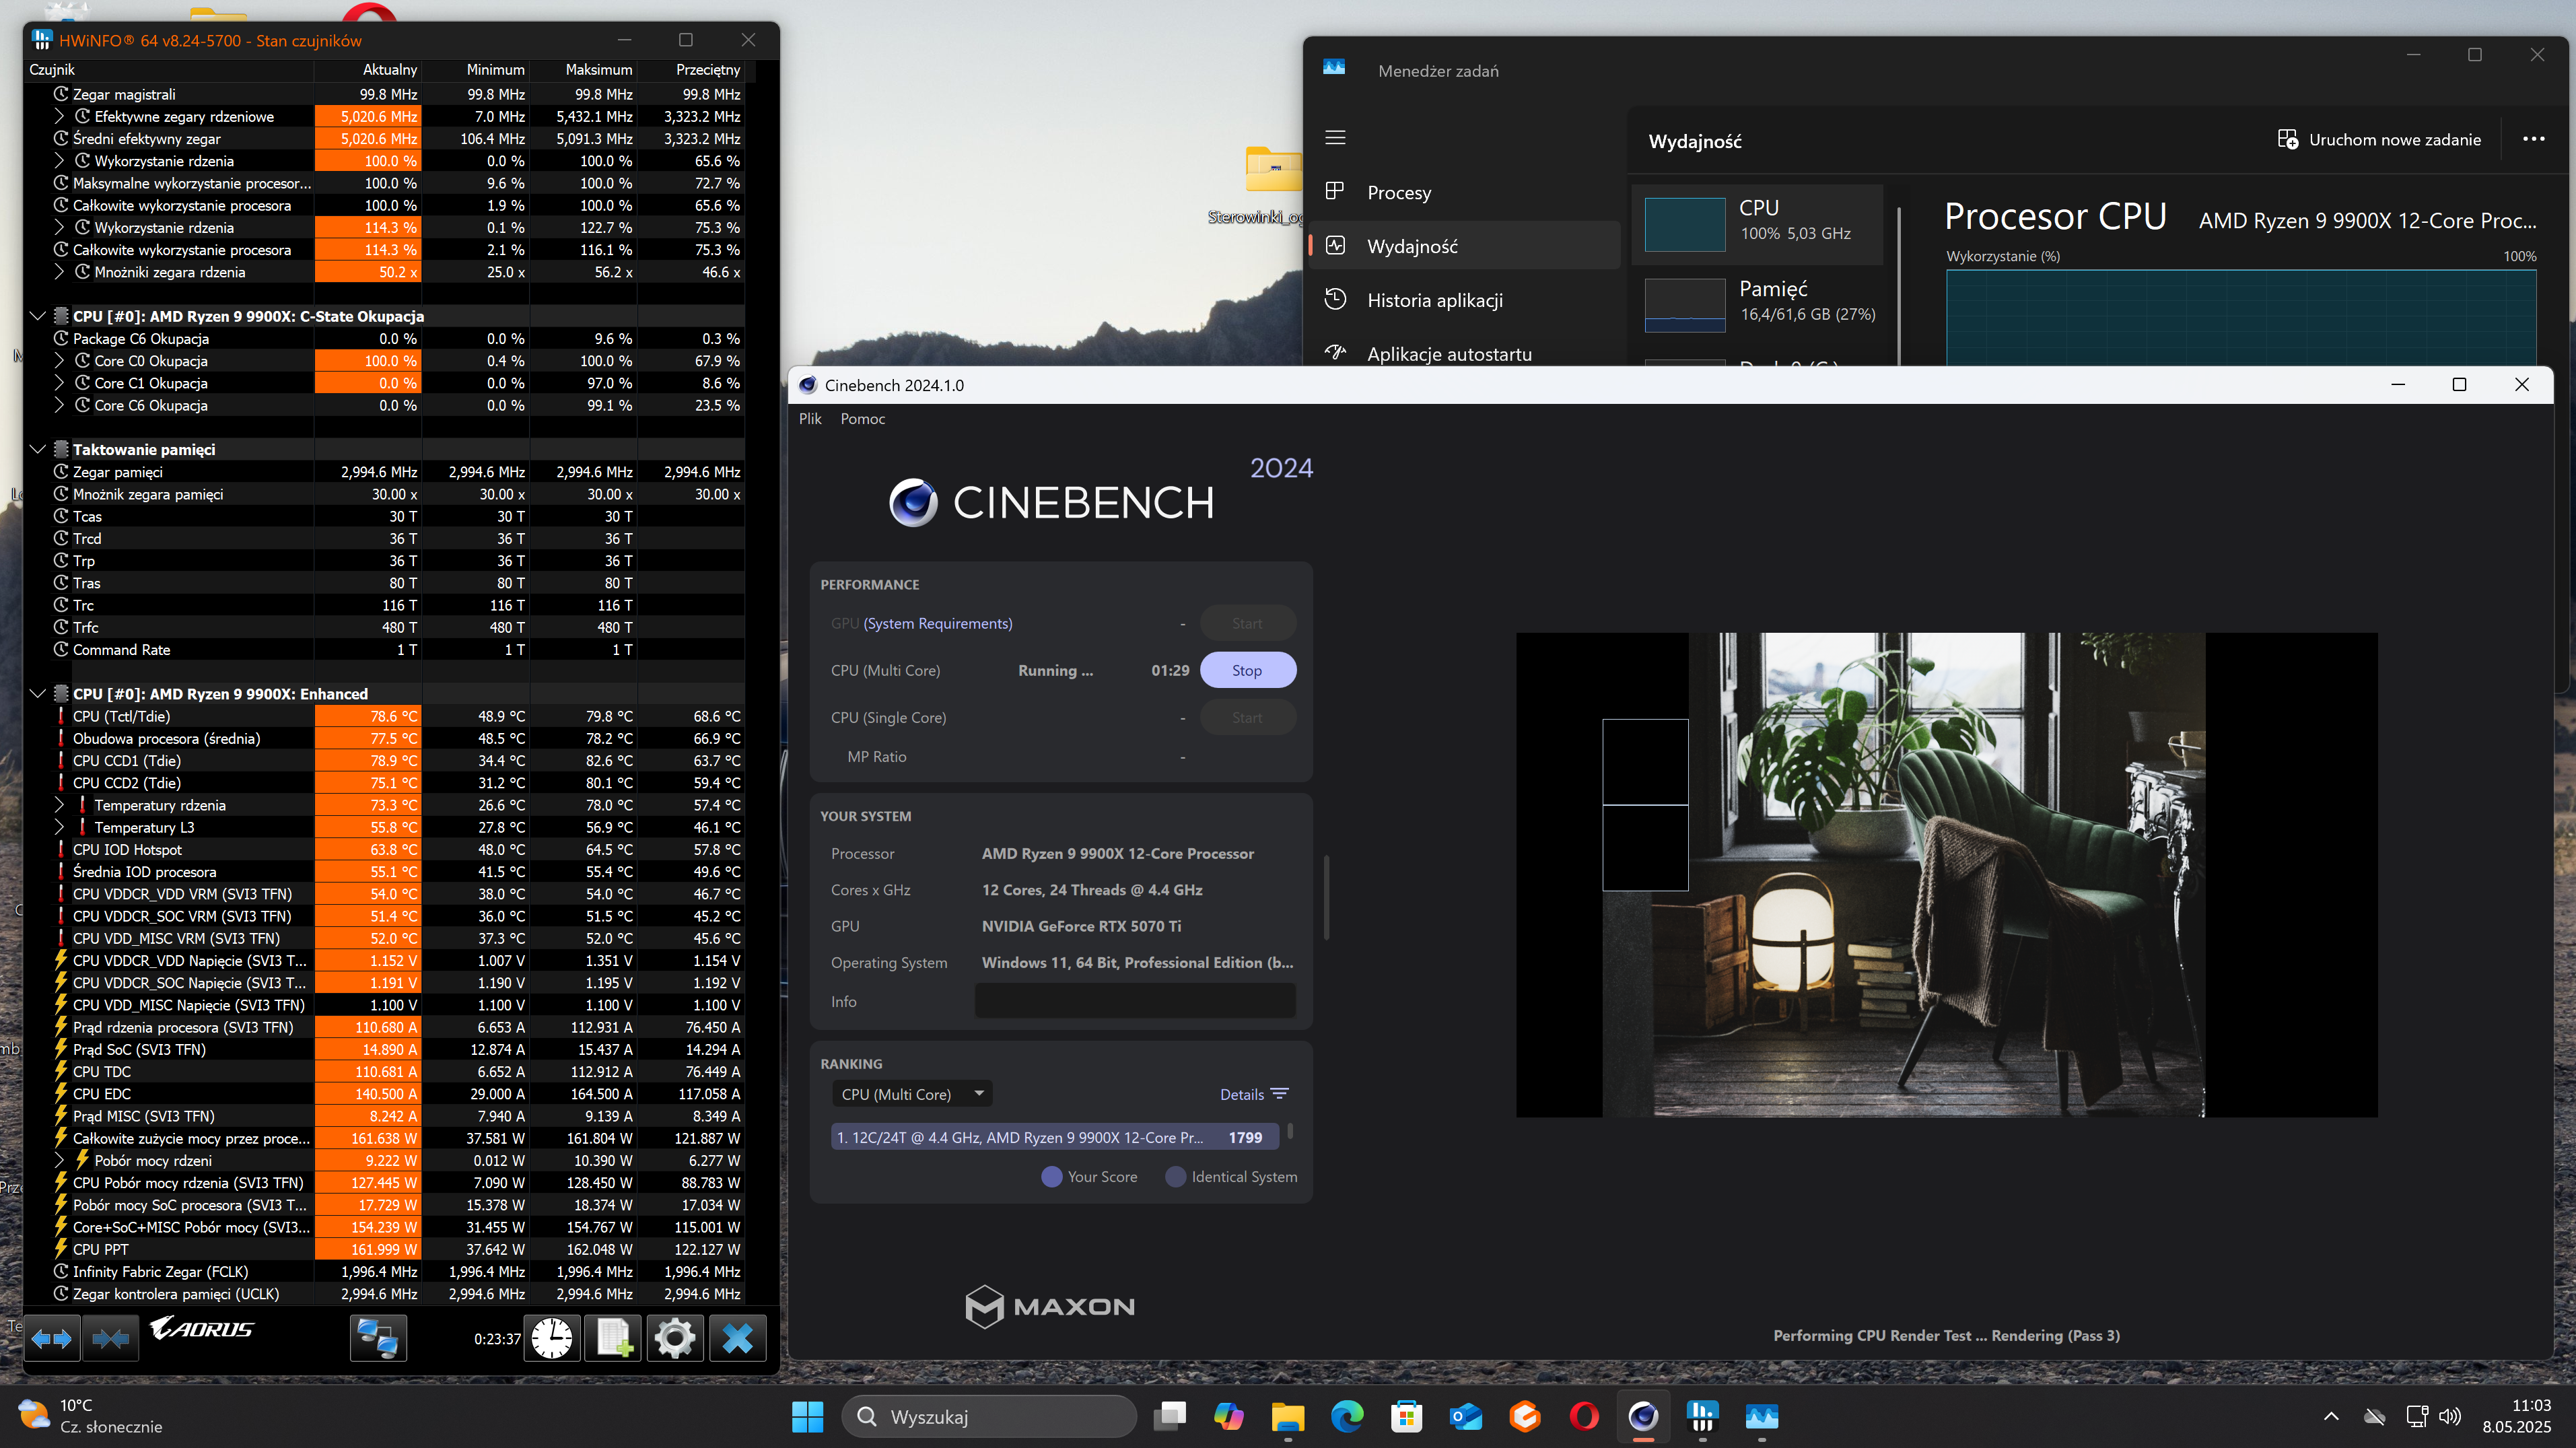Select the 9900X ranking entry scoring 1799
The width and height of the screenshot is (2576, 1448).
[1055, 1137]
